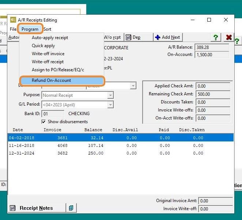
Task: Click the Date column header
Action: tap(18, 130)
